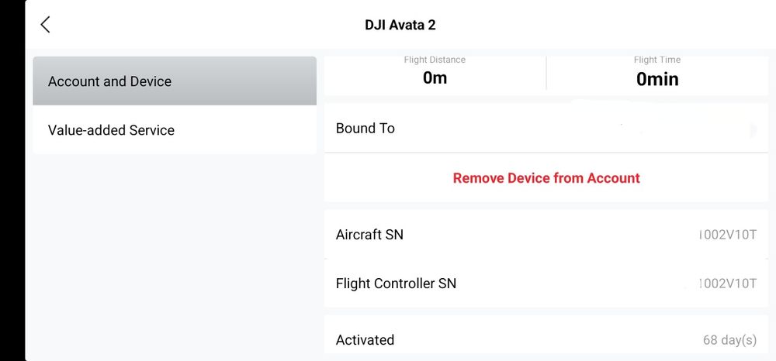
Task: Tap the back arrow icon
Action: pos(45,25)
